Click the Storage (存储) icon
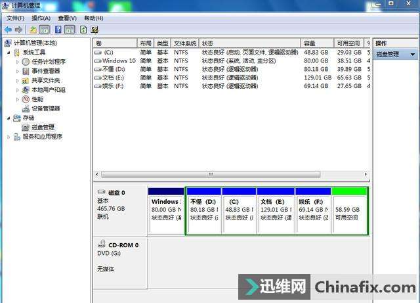Viewport: 420px width, 303px height. tap(16, 118)
